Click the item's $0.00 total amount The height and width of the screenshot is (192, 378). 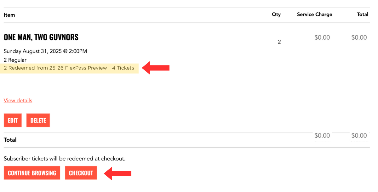pyautogui.click(x=359, y=37)
